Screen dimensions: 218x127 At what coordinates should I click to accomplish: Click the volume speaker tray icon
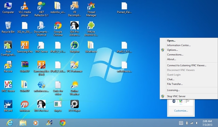tap(197, 123)
